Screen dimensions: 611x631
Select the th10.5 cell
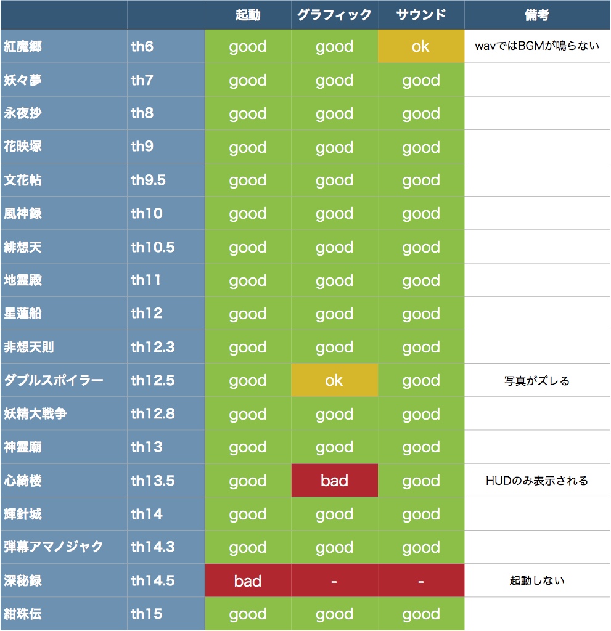click(x=166, y=246)
